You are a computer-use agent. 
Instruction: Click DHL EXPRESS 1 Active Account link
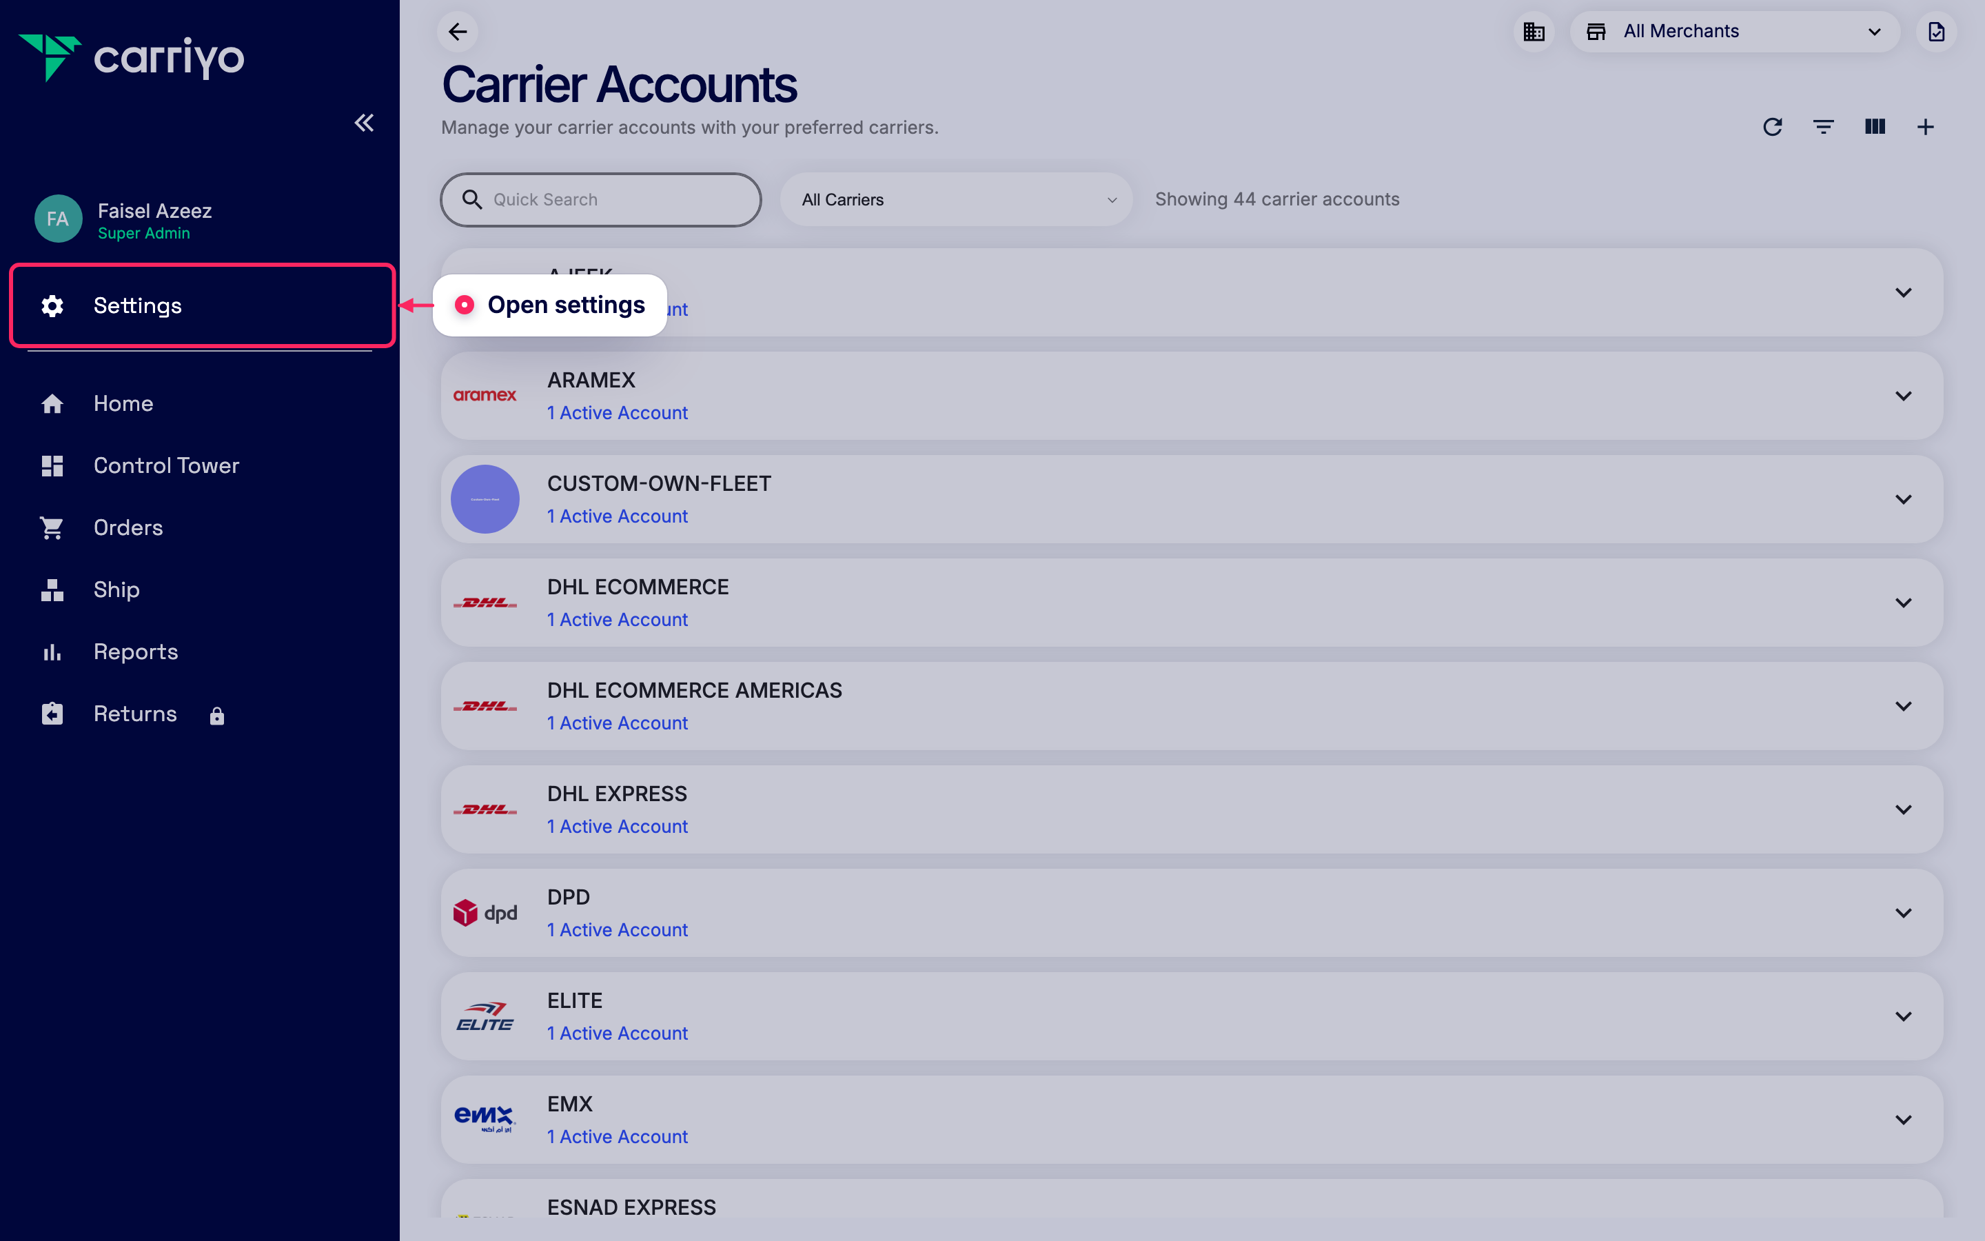coord(617,827)
